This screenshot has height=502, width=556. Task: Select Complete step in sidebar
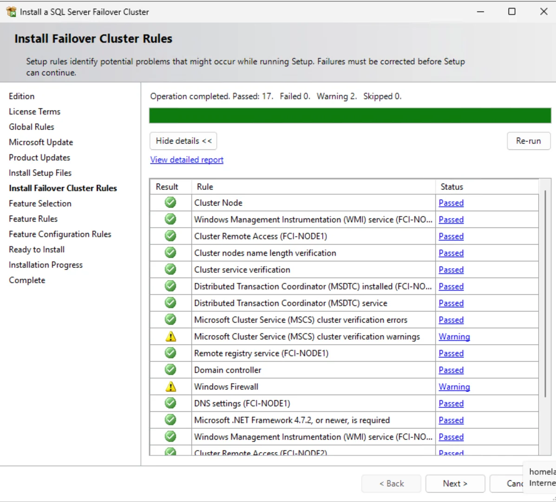tap(27, 280)
